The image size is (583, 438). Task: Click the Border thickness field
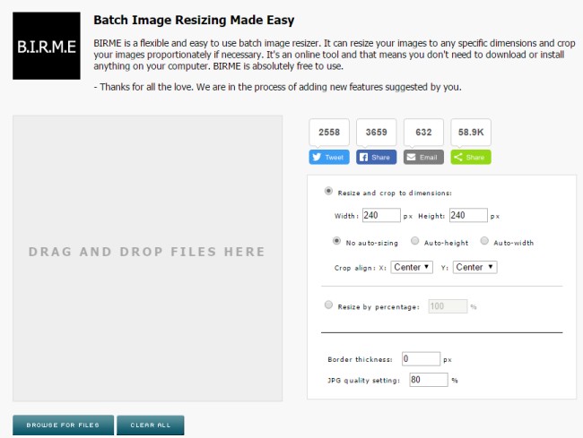pos(422,359)
